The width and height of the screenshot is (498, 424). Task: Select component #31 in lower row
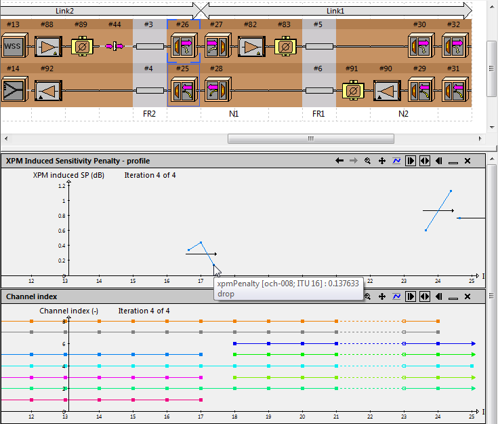point(455,90)
